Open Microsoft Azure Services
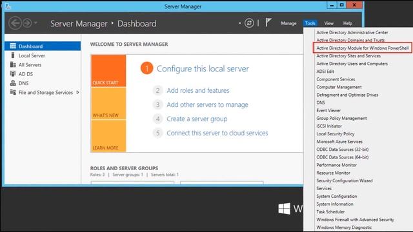The height and width of the screenshot is (232, 413). click(x=339, y=142)
